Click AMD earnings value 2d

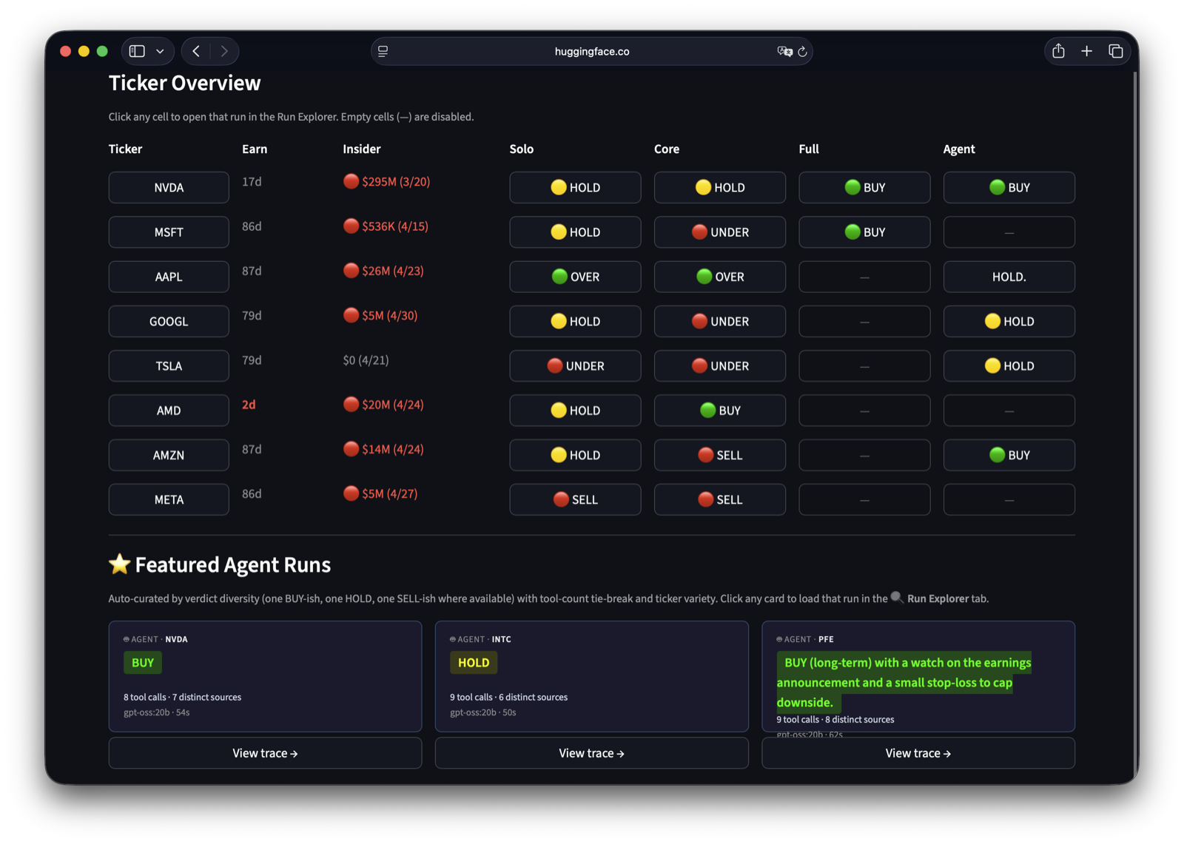click(249, 405)
